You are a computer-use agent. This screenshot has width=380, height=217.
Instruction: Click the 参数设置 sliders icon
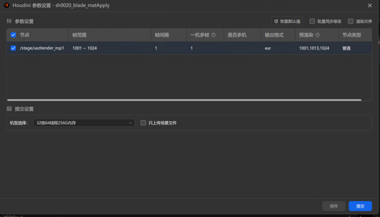(9, 21)
